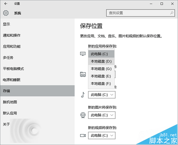
Task: Open the new pictures save location dropdown
Action: tap(102, 115)
